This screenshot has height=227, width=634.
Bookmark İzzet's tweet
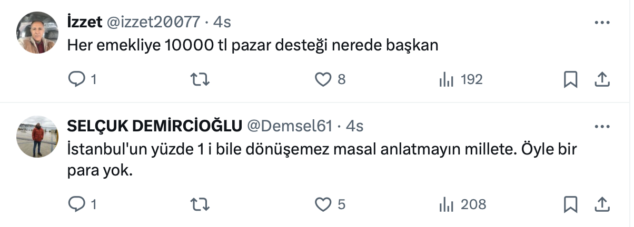point(571,80)
